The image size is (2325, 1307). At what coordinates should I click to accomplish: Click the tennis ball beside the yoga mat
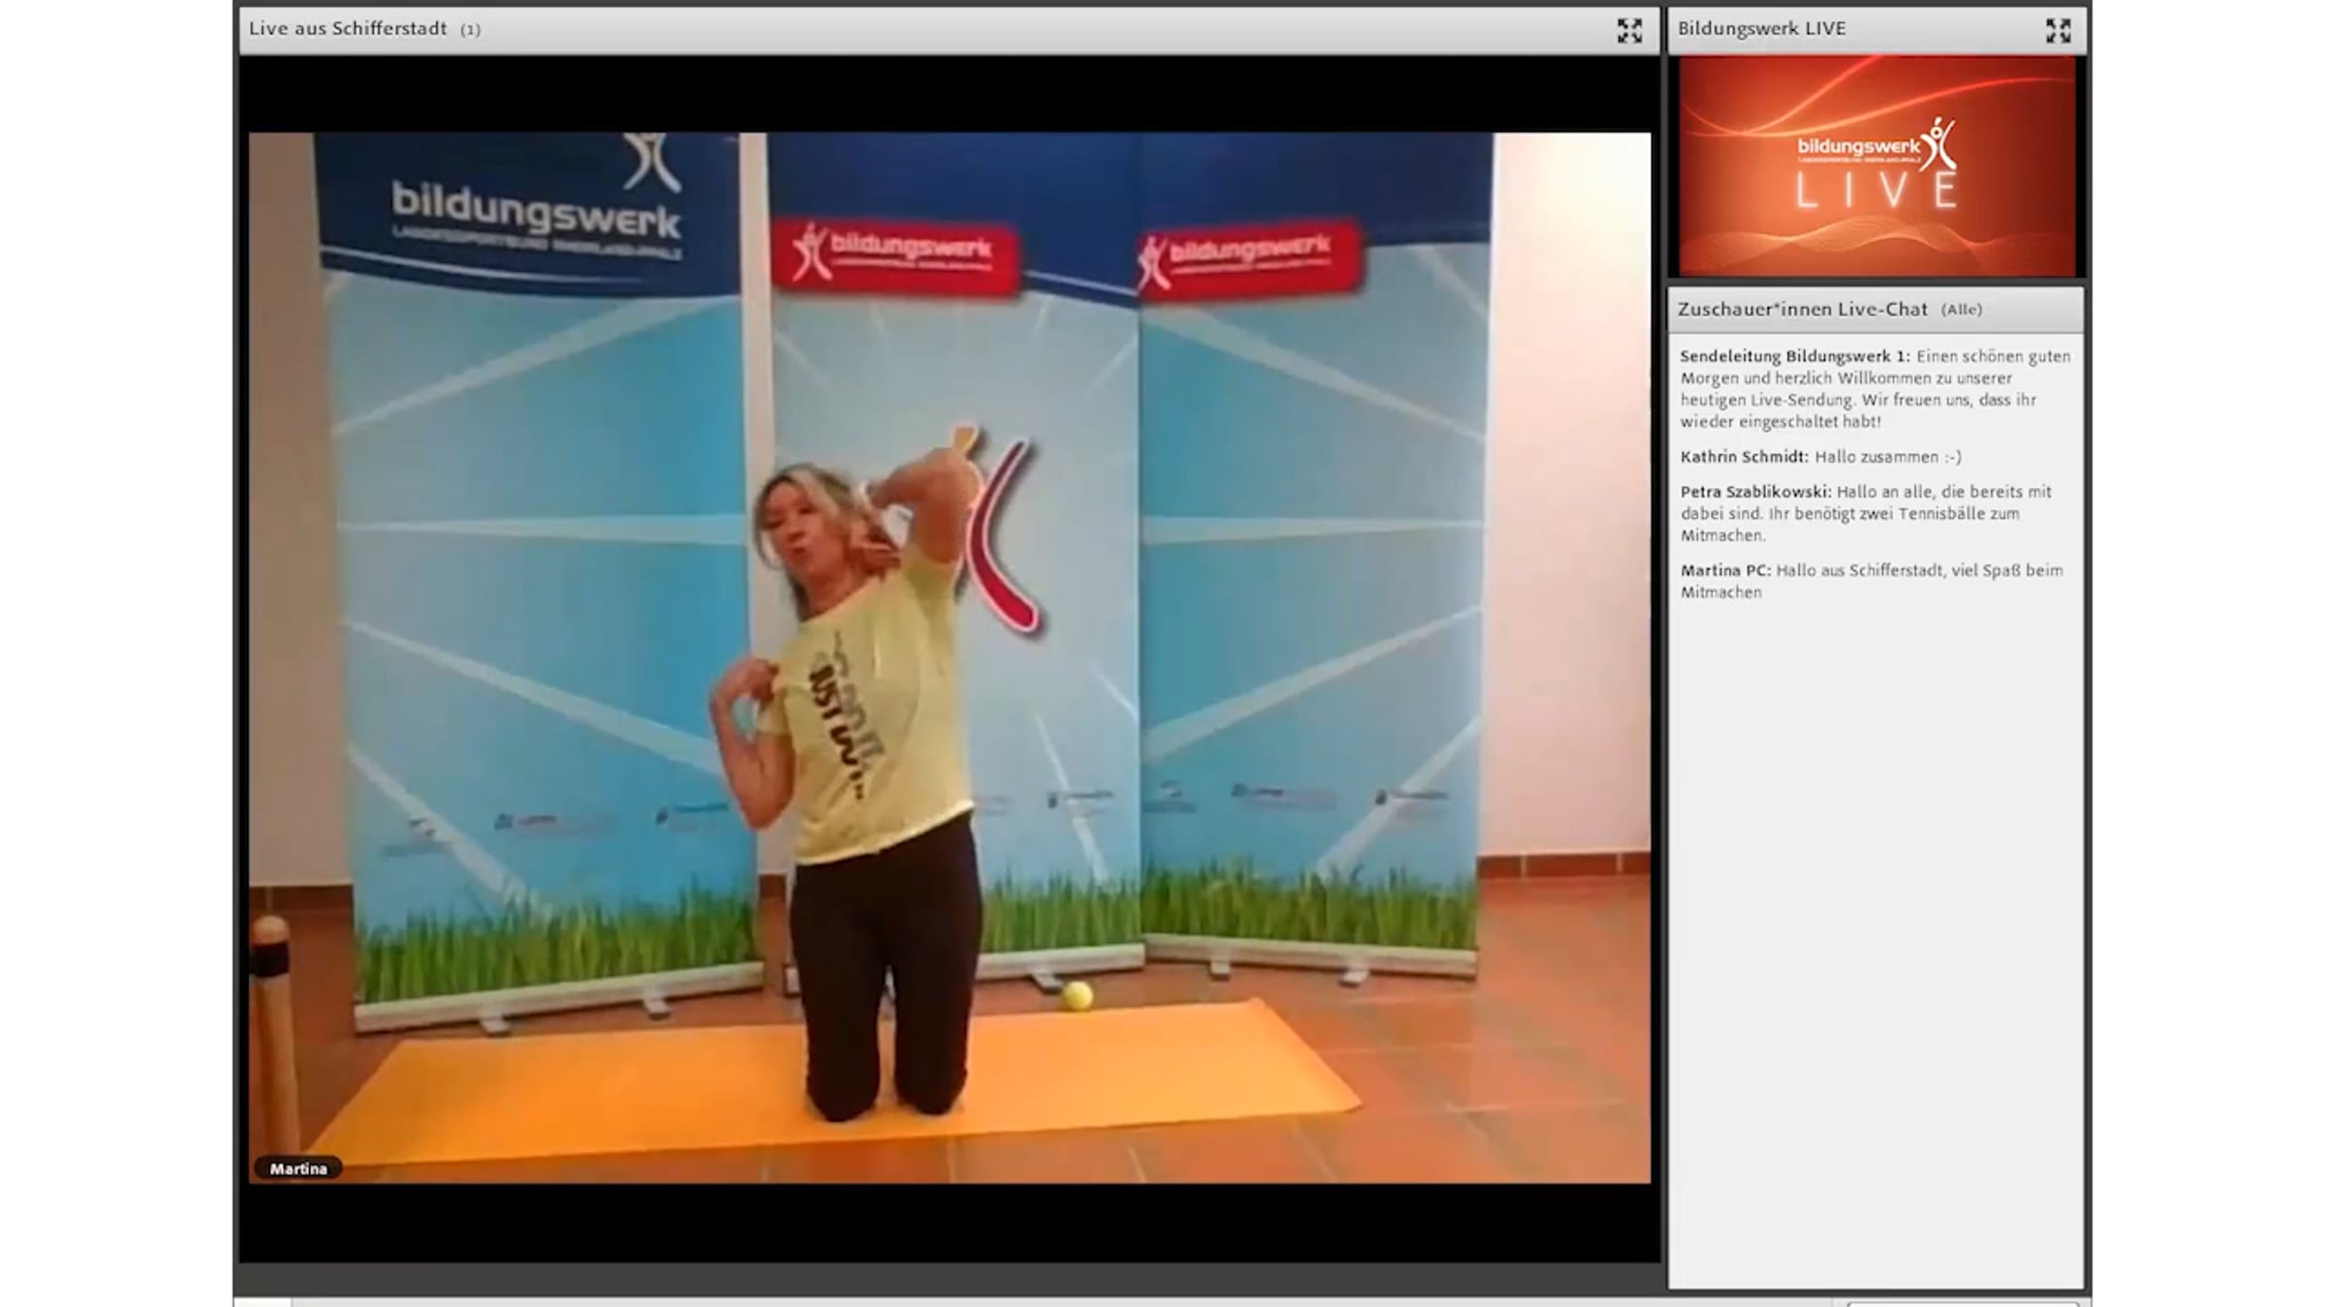point(1076,995)
